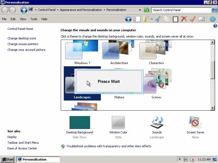Open Change desktop icons link

(x=22, y=38)
